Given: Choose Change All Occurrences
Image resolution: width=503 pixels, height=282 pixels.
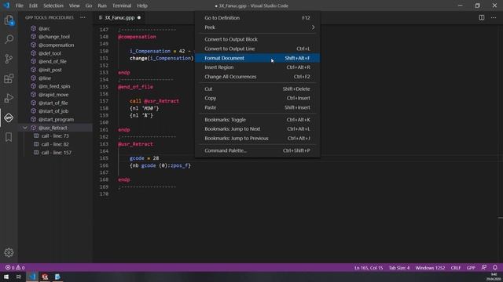Looking at the screenshot, I should point(257,77).
